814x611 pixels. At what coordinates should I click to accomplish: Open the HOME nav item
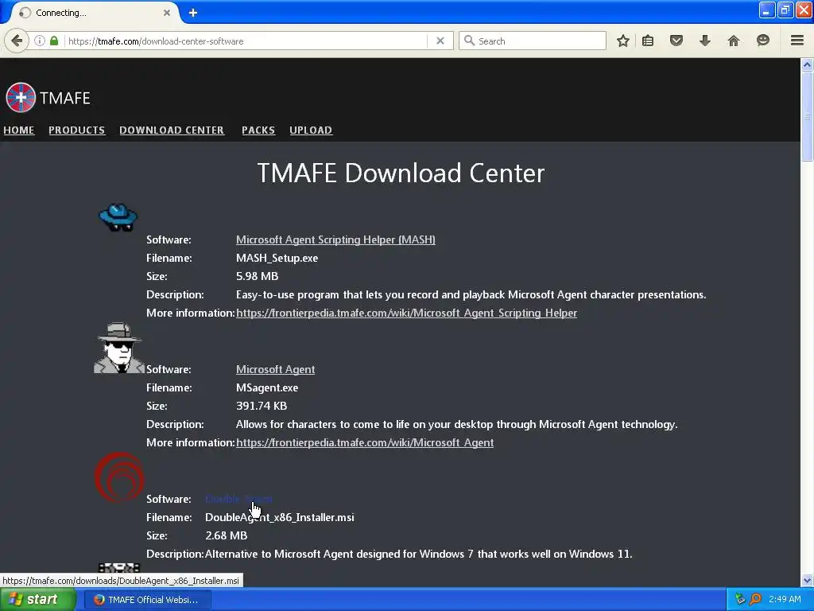click(x=19, y=130)
